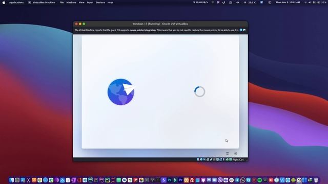
Task: Launch Visual Studio Code from the dock
Action: pyautogui.click(x=85, y=180)
